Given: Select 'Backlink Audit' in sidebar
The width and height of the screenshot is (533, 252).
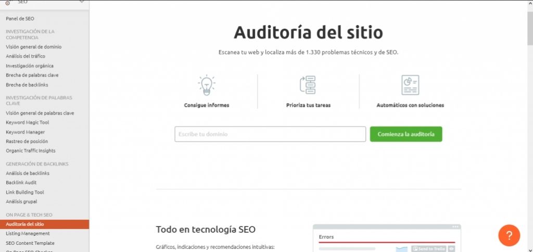Looking at the screenshot, I should click(21, 183).
